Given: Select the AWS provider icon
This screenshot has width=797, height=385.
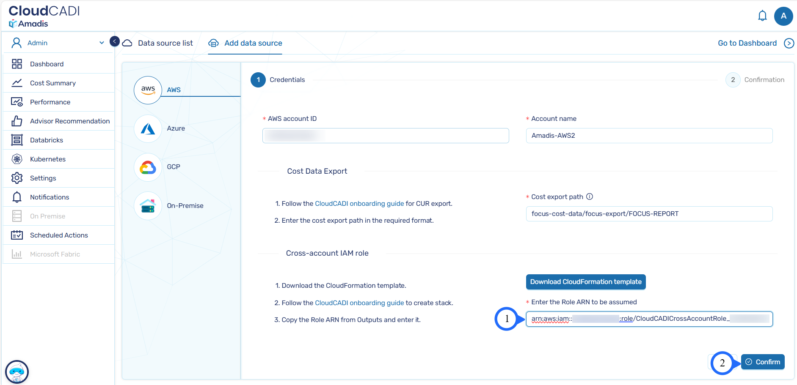Looking at the screenshot, I should 148,90.
